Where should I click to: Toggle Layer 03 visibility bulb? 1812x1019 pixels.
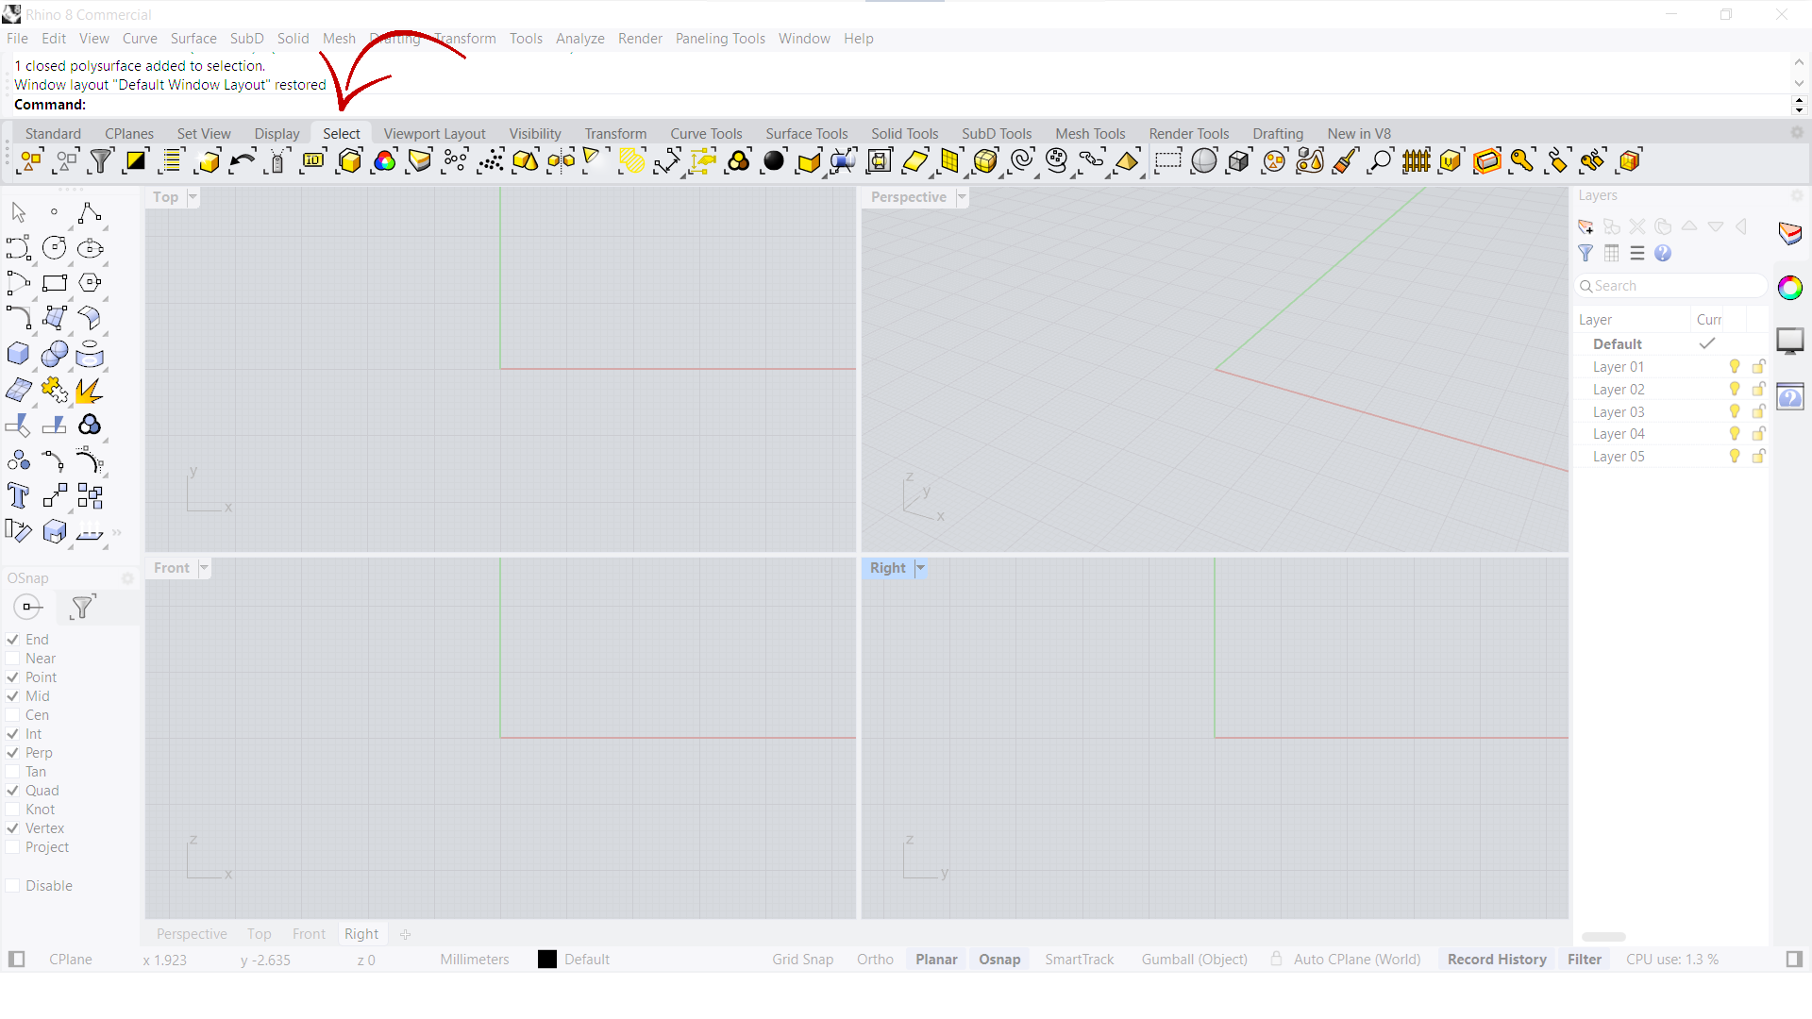1734,411
